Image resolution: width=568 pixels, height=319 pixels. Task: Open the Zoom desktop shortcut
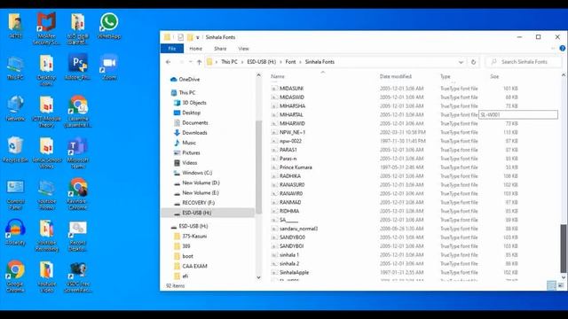(x=109, y=67)
